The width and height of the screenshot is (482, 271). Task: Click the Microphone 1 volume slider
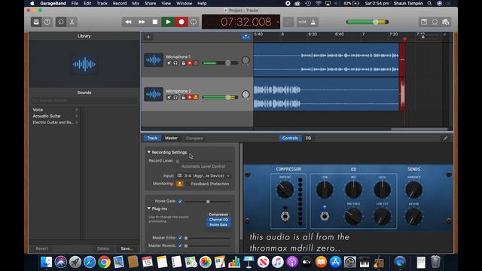tap(220, 63)
